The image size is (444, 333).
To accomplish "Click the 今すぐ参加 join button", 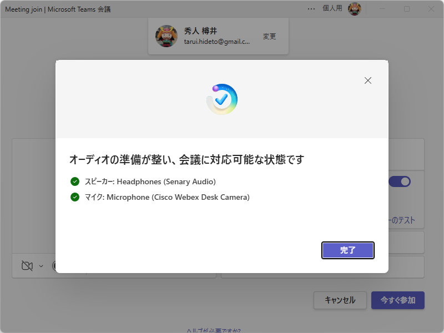I will pos(398,300).
